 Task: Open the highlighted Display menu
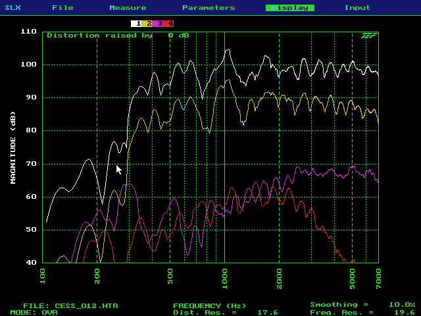click(x=290, y=8)
